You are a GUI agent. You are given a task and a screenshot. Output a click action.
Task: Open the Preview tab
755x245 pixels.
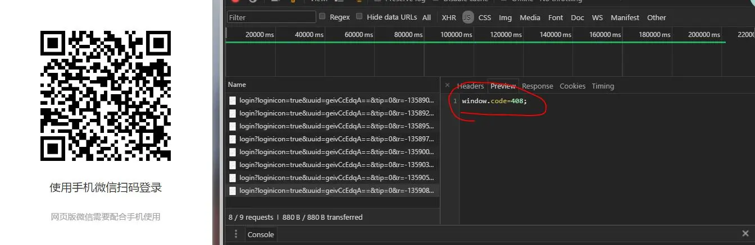click(x=503, y=86)
